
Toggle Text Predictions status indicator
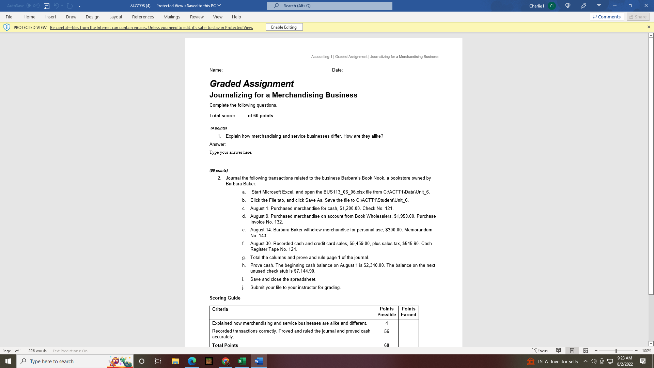click(x=70, y=351)
